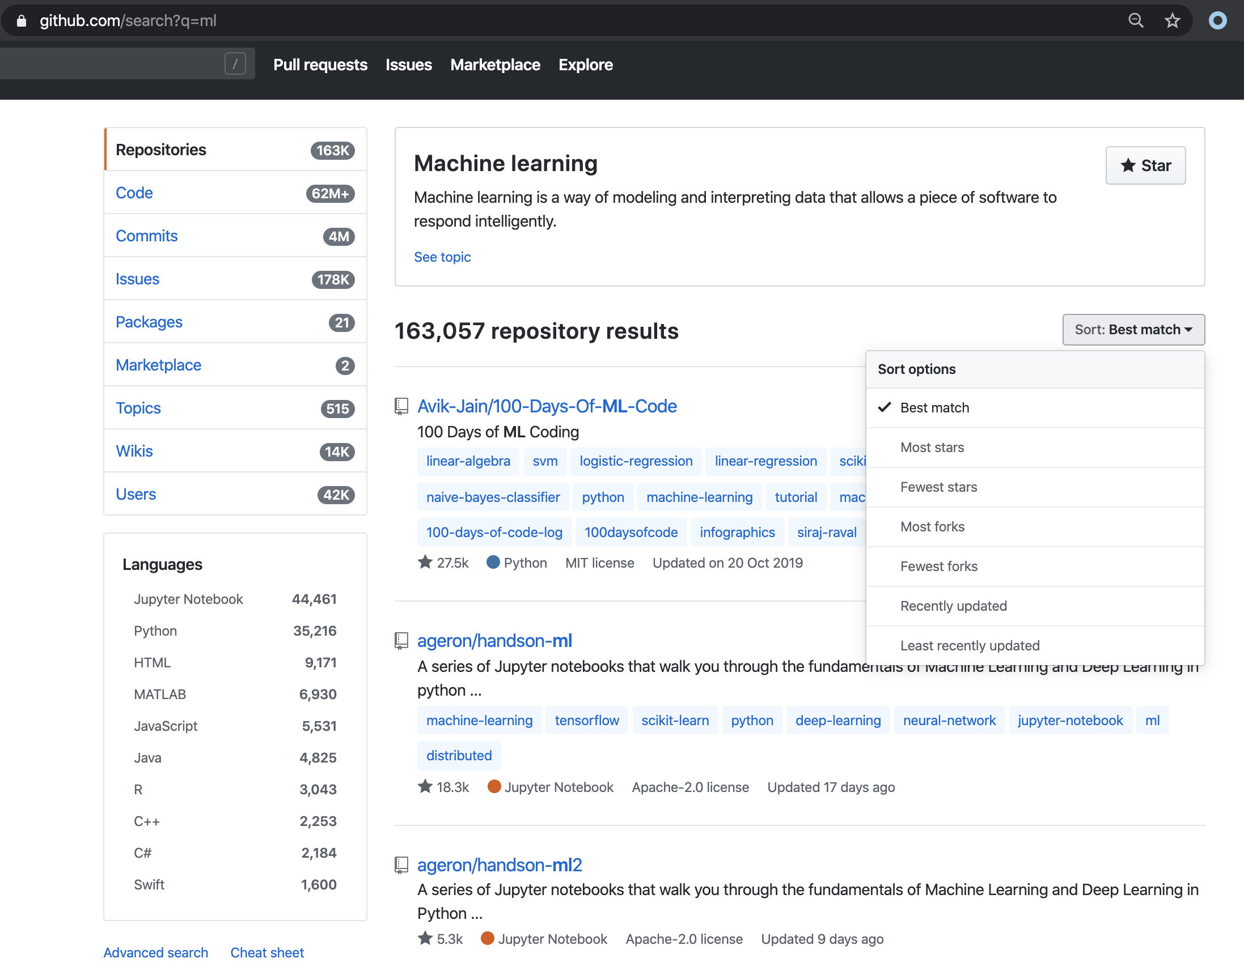The height and width of the screenshot is (971, 1244).
Task: Select Most stars sort option
Action: point(932,448)
